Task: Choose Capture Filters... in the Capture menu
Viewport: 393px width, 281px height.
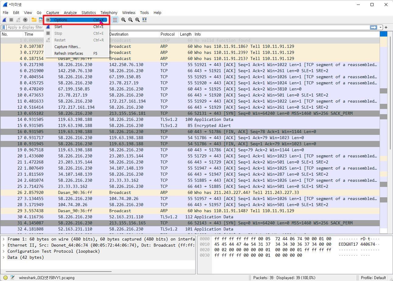Action: click(76, 47)
